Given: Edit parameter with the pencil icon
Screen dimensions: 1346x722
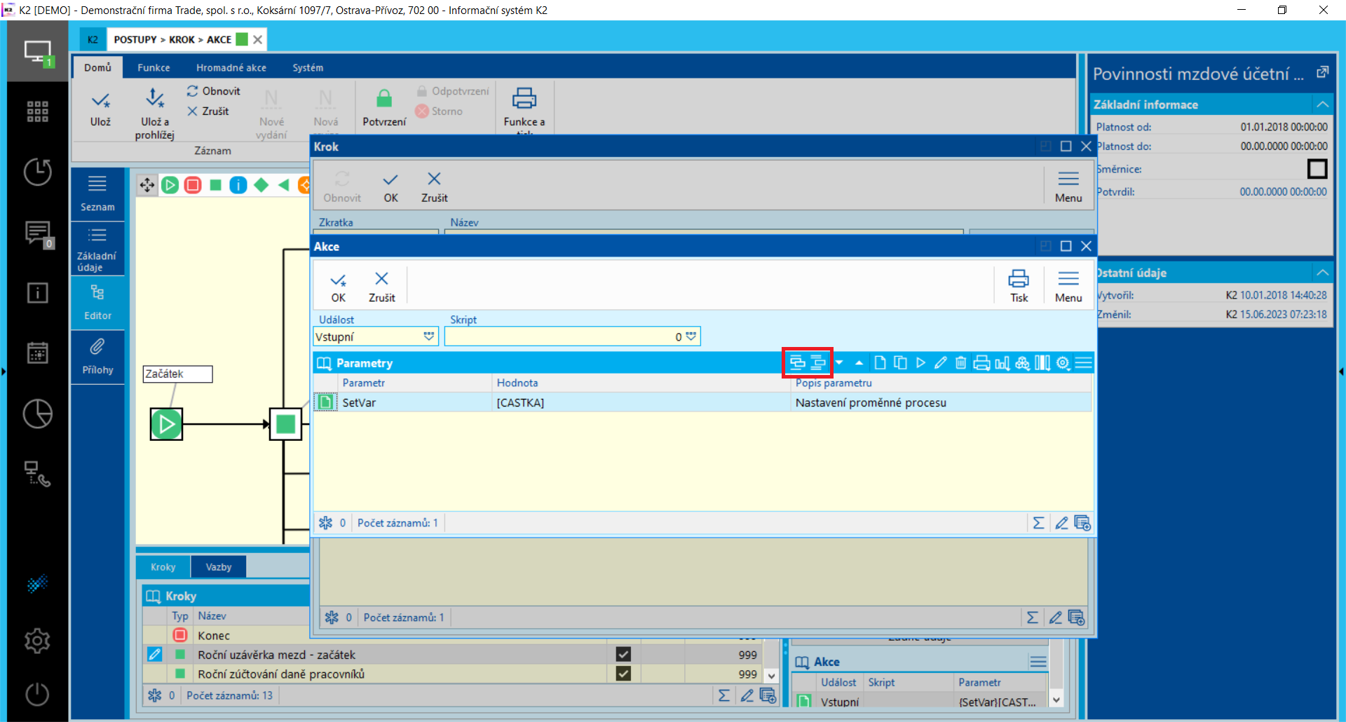Looking at the screenshot, I should tap(941, 362).
